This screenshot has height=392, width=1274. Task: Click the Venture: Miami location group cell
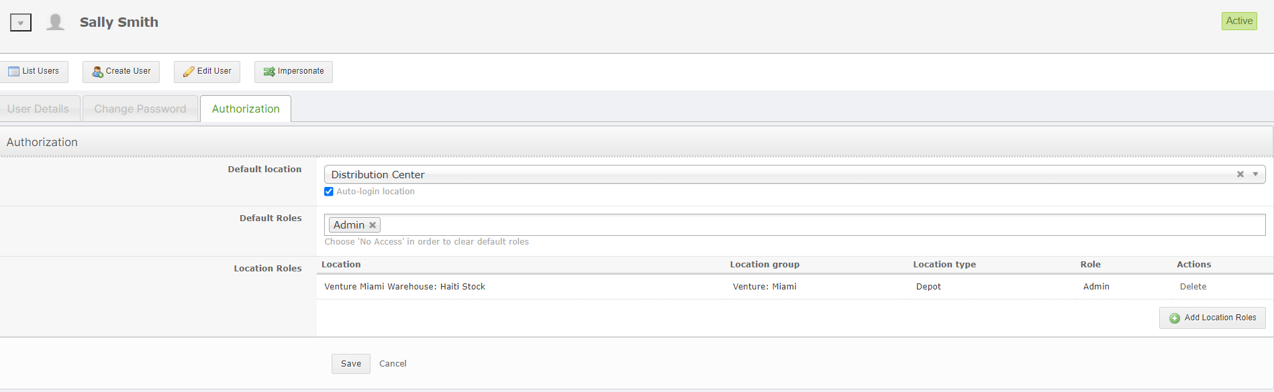coord(765,287)
